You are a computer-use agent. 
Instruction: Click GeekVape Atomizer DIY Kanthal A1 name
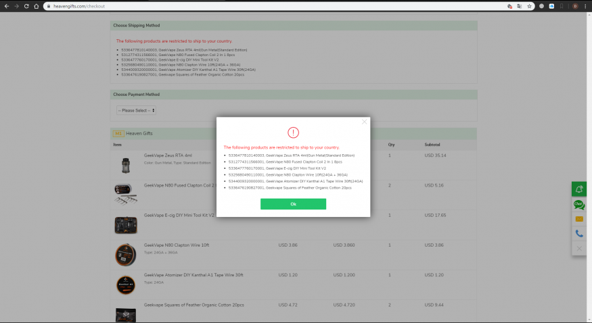click(x=193, y=275)
